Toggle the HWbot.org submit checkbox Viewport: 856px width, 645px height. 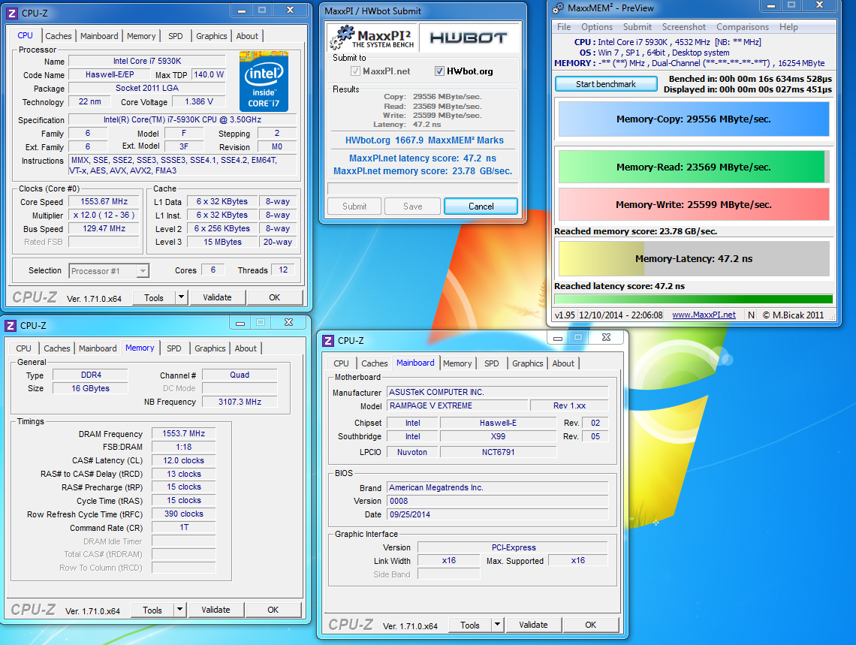coord(439,71)
